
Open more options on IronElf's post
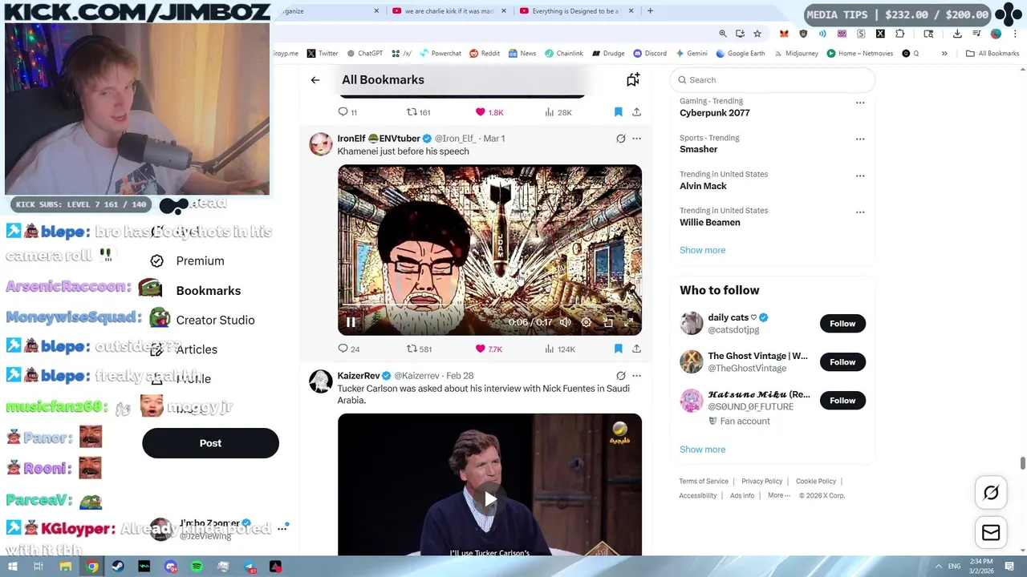[636, 139]
